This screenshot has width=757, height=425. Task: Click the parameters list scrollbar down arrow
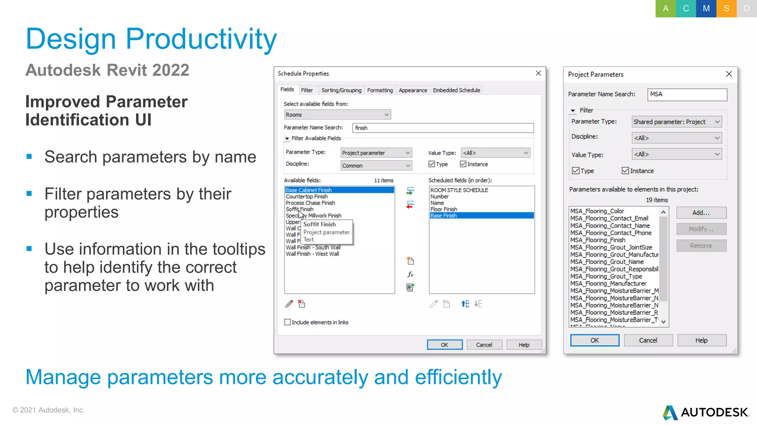click(663, 322)
